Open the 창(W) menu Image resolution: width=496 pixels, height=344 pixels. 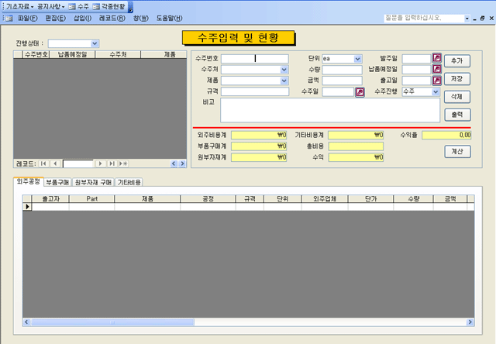point(141,18)
